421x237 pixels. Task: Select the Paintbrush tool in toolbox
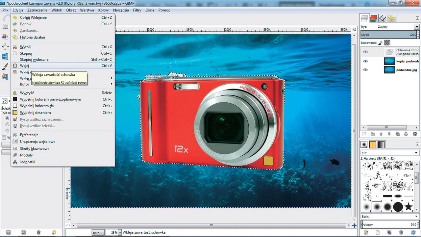click(5, 66)
